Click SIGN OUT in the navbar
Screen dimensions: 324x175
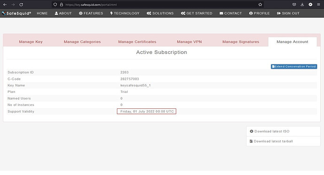coord(288,13)
